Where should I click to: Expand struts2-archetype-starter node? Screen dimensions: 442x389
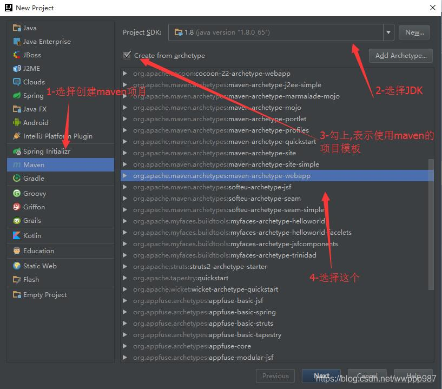point(124,267)
